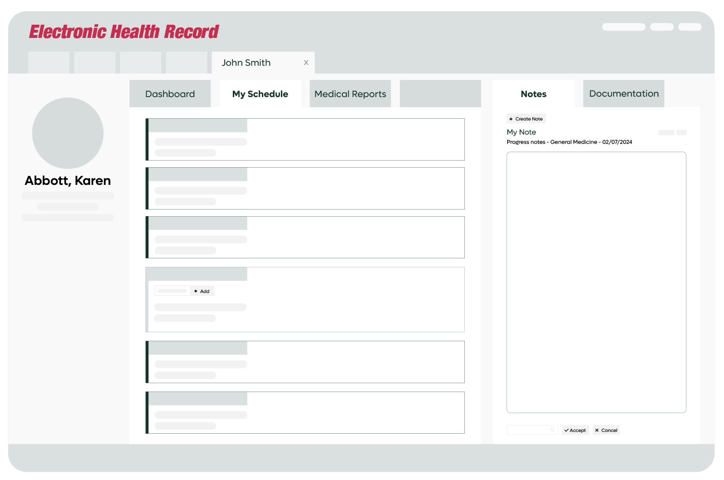Click the input field beside the Add button
Screen dimensions: 724x480
click(x=172, y=291)
